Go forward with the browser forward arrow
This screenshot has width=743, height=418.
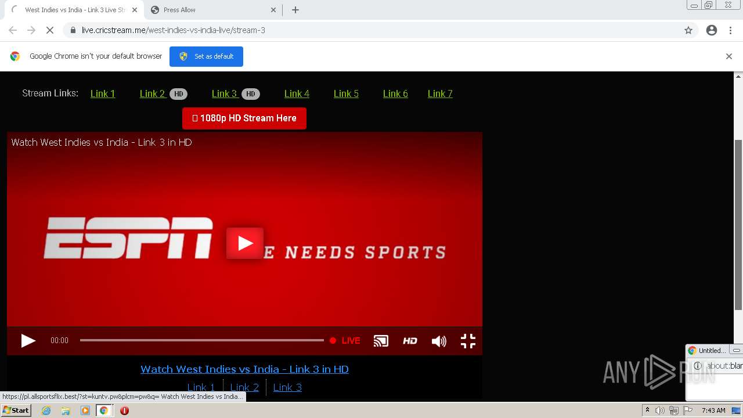point(31,30)
